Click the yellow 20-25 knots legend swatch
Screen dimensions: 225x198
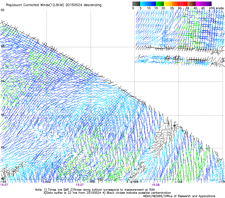point(168,4)
